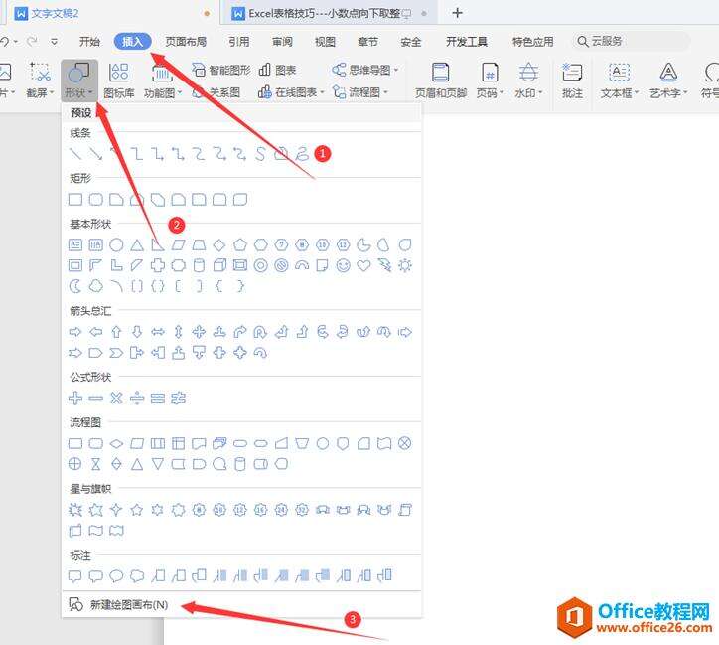
Task: Pick the freeform scribble shape in 线条
Action: 302,154
